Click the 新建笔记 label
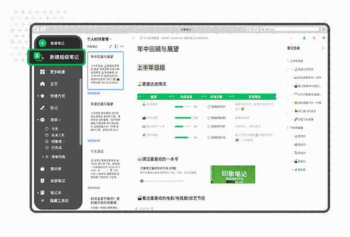The width and height of the screenshot is (350, 237). point(57,43)
